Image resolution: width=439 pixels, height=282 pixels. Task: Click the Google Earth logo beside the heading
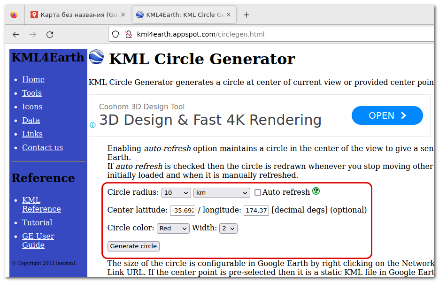click(x=96, y=56)
